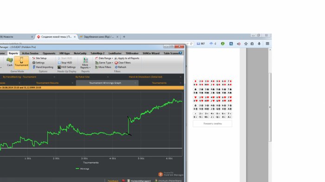Open HUD Settings

pyautogui.click(x=66, y=67)
